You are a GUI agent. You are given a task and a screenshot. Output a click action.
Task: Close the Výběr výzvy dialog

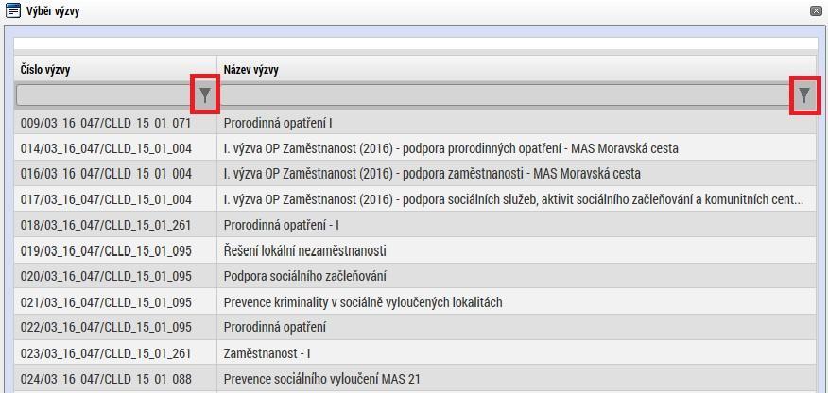click(x=816, y=10)
